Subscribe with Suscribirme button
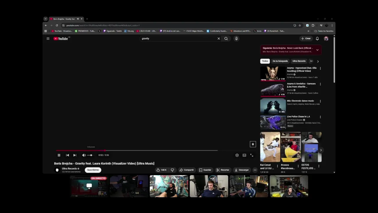378x213 pixels. [x=93, y=170]
